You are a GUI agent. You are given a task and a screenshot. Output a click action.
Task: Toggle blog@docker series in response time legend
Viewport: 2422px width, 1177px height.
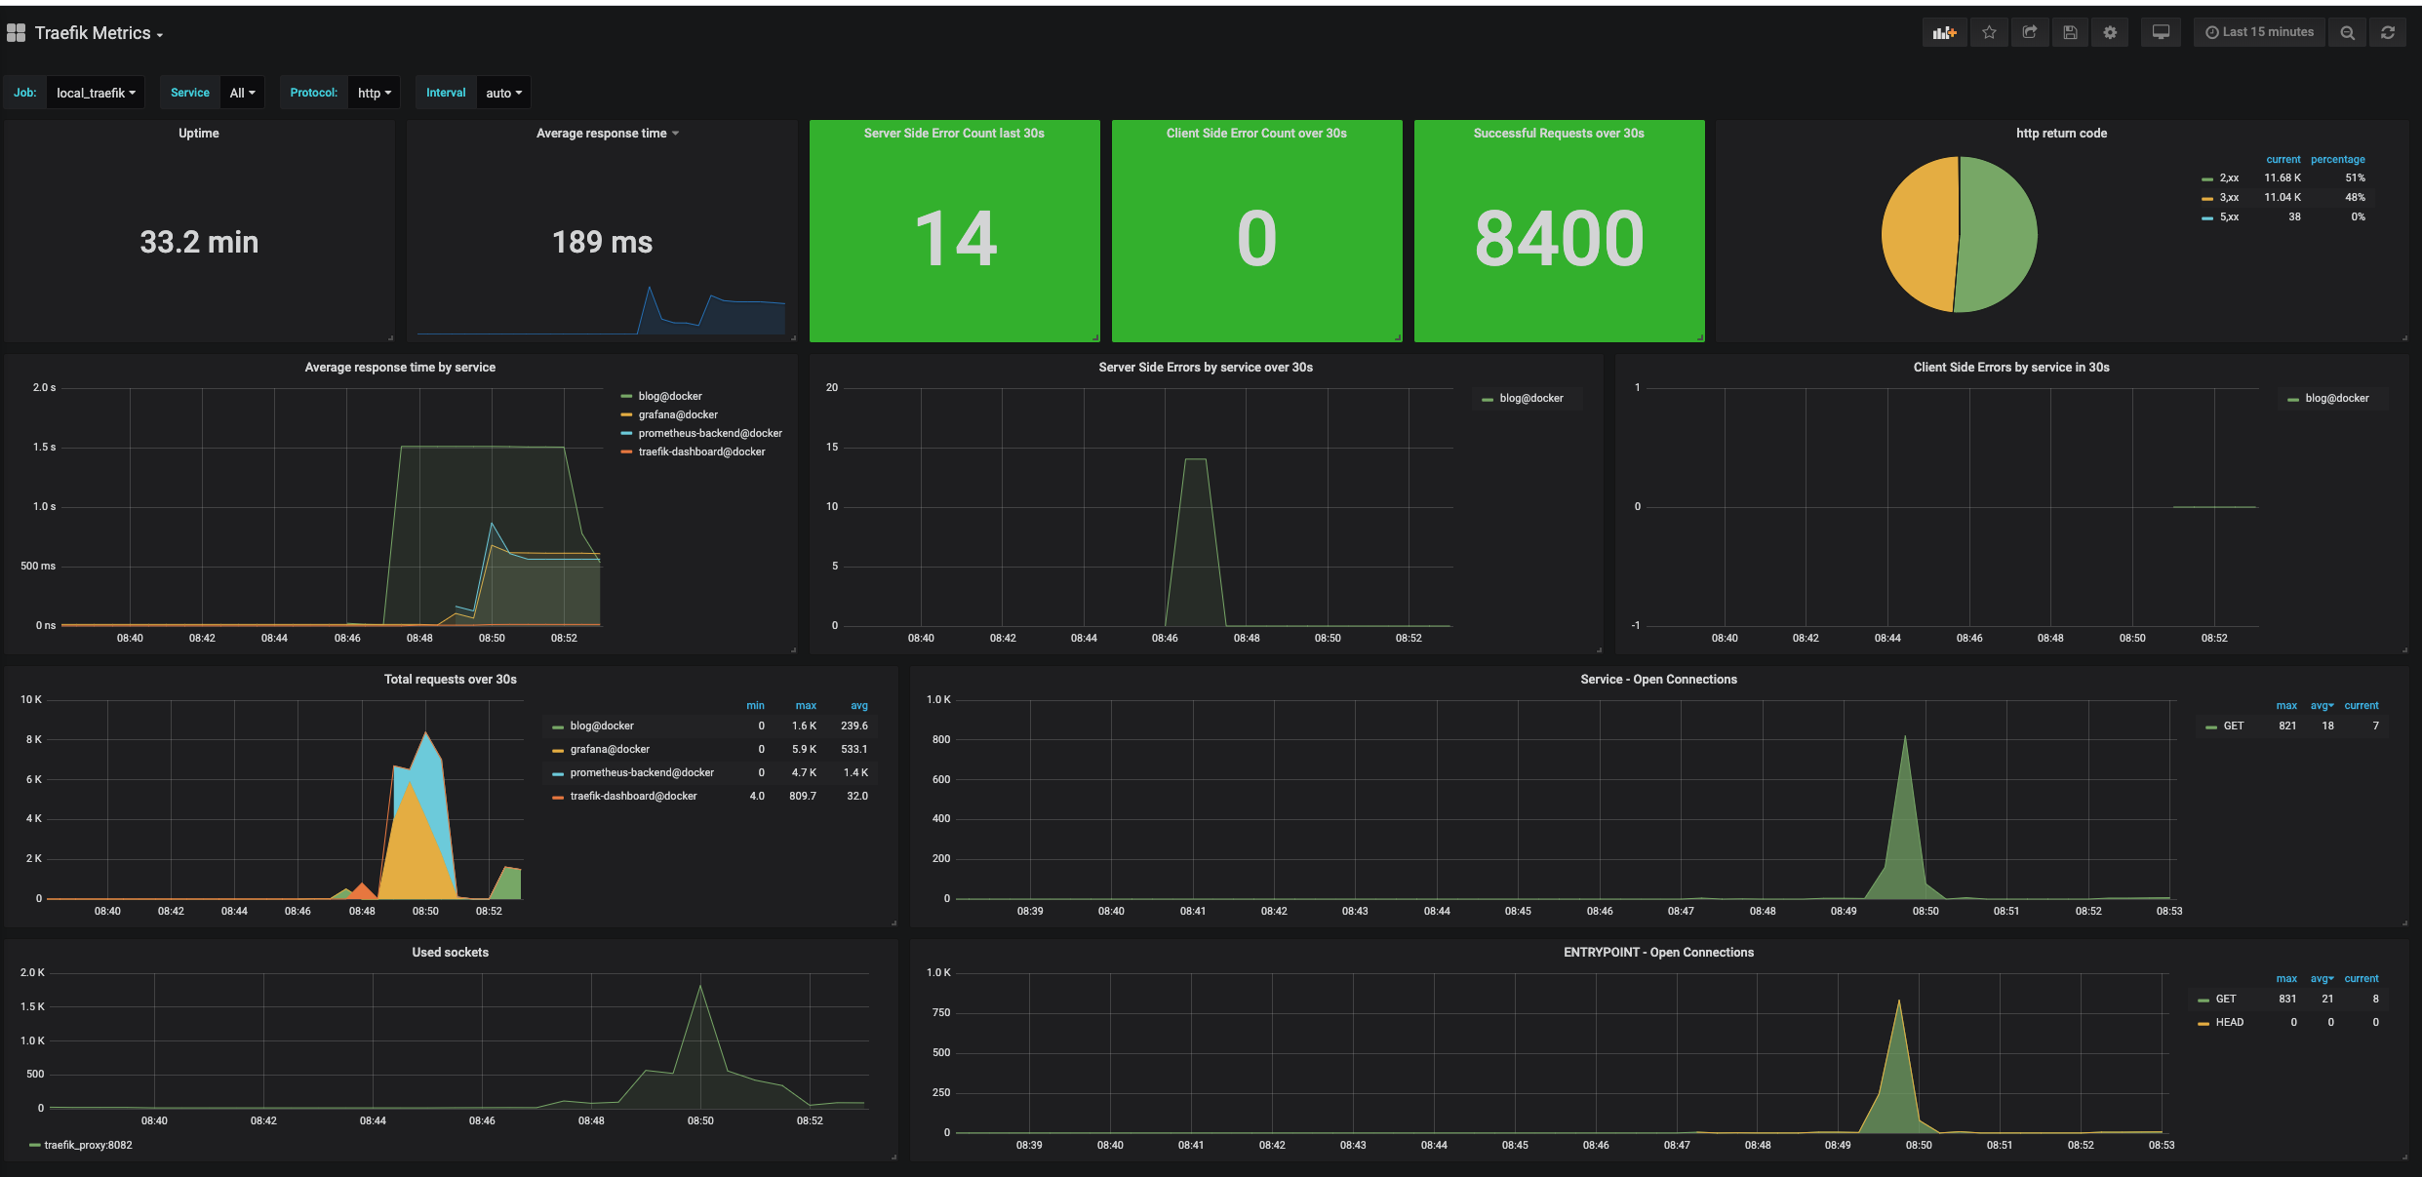point(669,396)
